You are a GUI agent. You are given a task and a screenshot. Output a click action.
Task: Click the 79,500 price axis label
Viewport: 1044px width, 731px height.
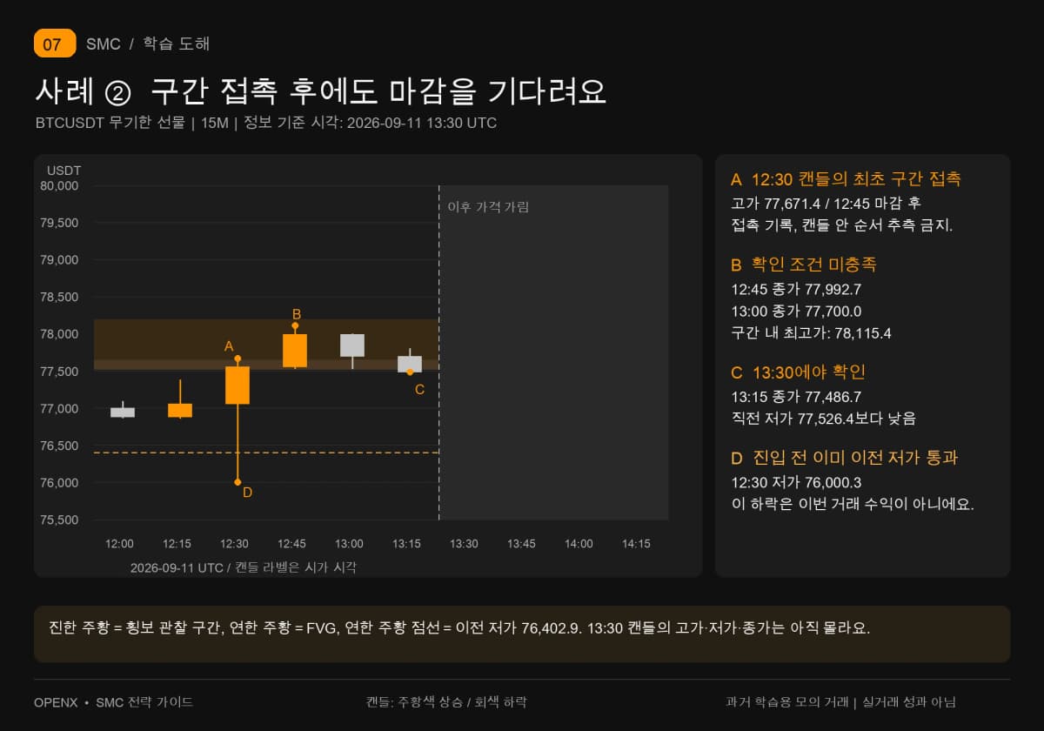click(x=60, y=223)
